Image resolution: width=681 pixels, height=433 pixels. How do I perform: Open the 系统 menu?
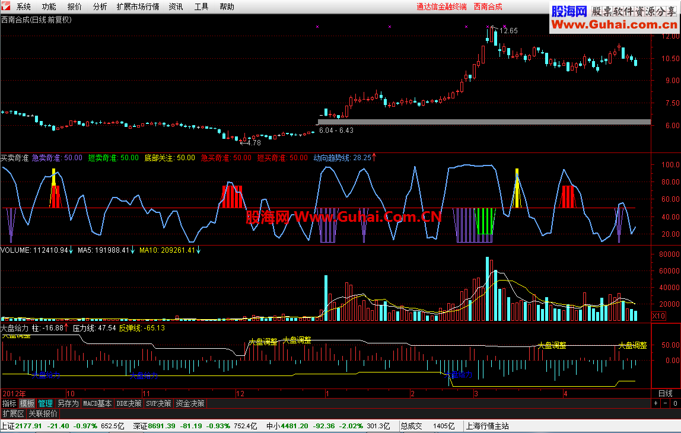(24, 7)
